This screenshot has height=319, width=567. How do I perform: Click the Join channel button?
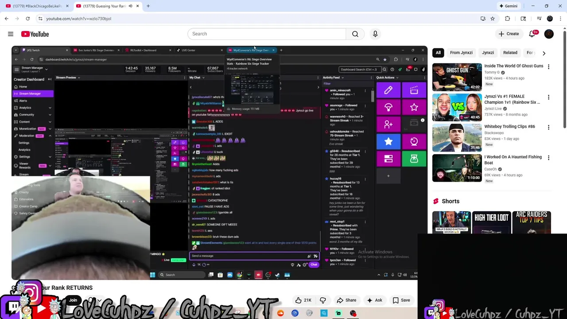pyautogui.click(x=73, y=300)
